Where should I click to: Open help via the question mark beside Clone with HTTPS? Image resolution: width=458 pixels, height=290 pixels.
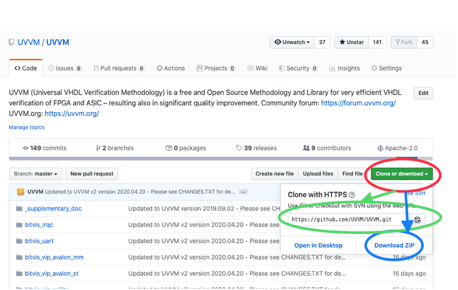353,195
